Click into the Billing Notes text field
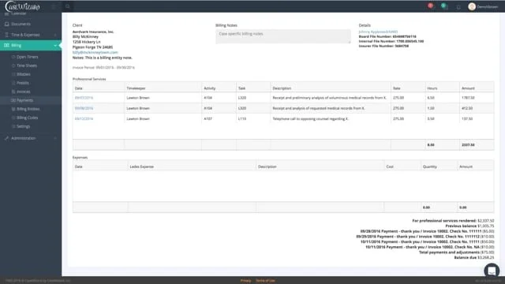This screenshot has height=284, width=505. click(283, 37)
